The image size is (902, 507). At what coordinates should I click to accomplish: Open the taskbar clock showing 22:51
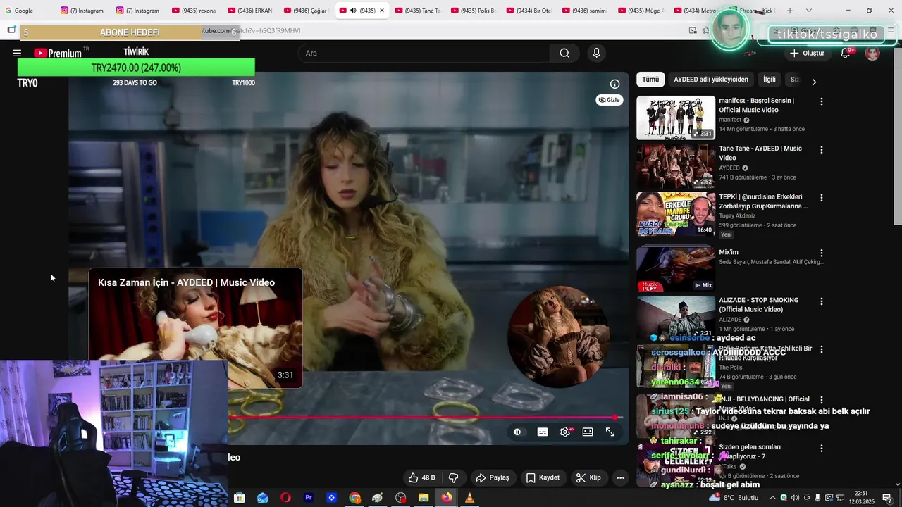point(861,497)
